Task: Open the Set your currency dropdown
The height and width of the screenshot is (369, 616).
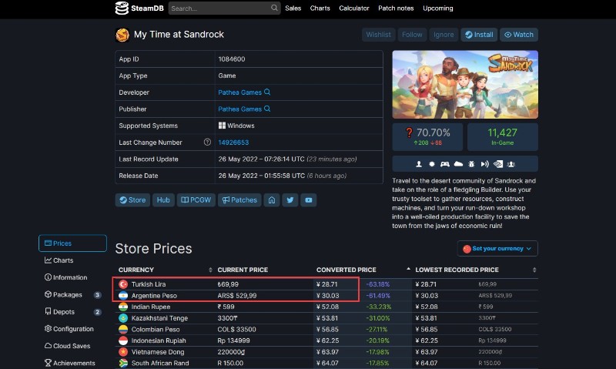Action: pos(497,248)
